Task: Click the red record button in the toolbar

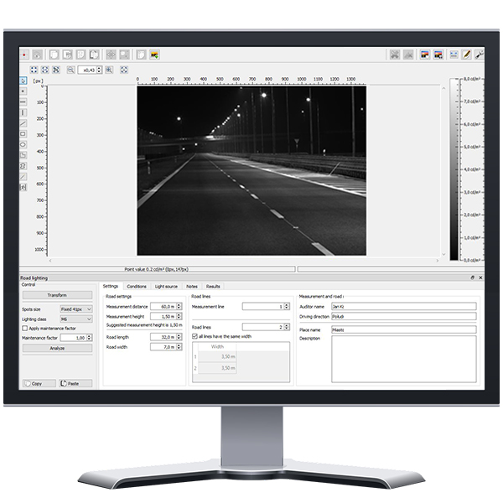Action: [x=24, y=54]
